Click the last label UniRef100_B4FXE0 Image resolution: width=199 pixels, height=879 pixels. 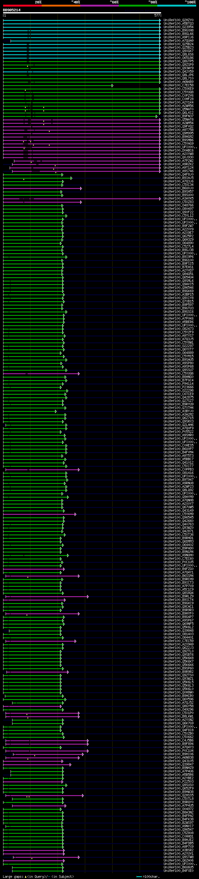pos(178,871)
